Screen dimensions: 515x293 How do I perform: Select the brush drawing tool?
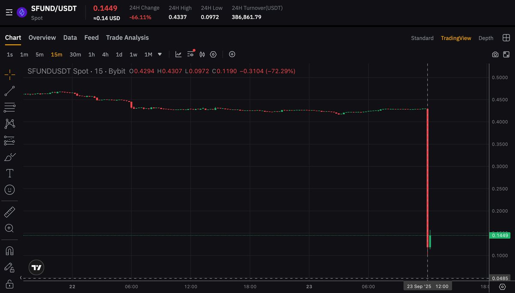pyautogui.click(x=9, y=157)
